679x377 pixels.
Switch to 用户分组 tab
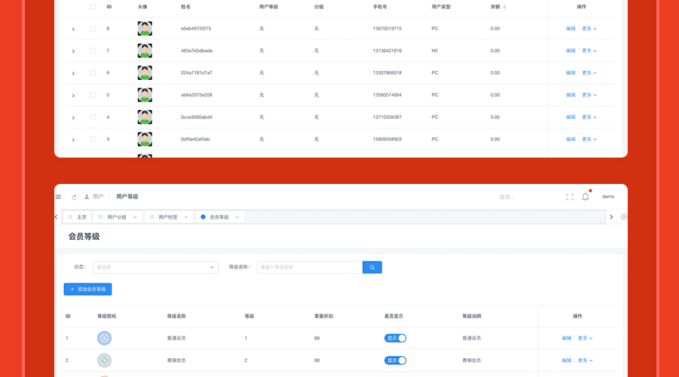pos(116,217)
